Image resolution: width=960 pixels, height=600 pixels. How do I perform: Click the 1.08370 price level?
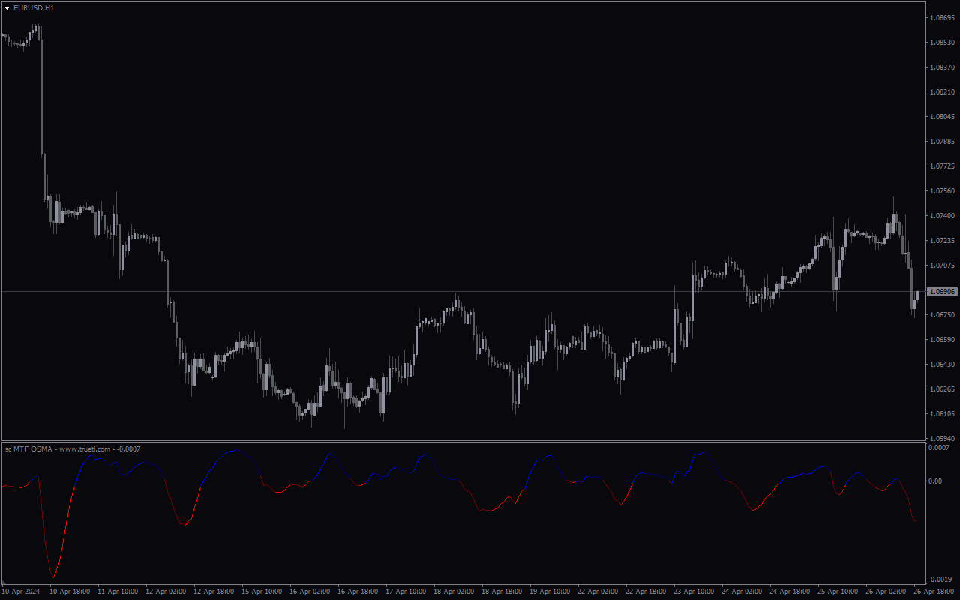pos(943,67)
